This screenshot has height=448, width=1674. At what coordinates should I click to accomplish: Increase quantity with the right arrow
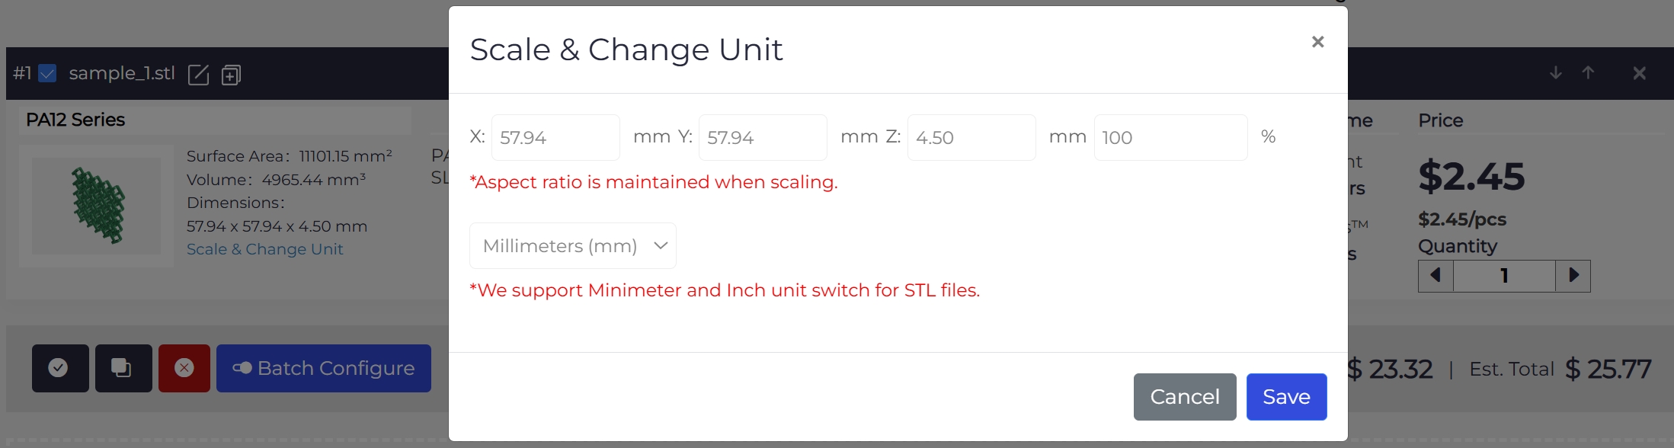point(1573,275)
